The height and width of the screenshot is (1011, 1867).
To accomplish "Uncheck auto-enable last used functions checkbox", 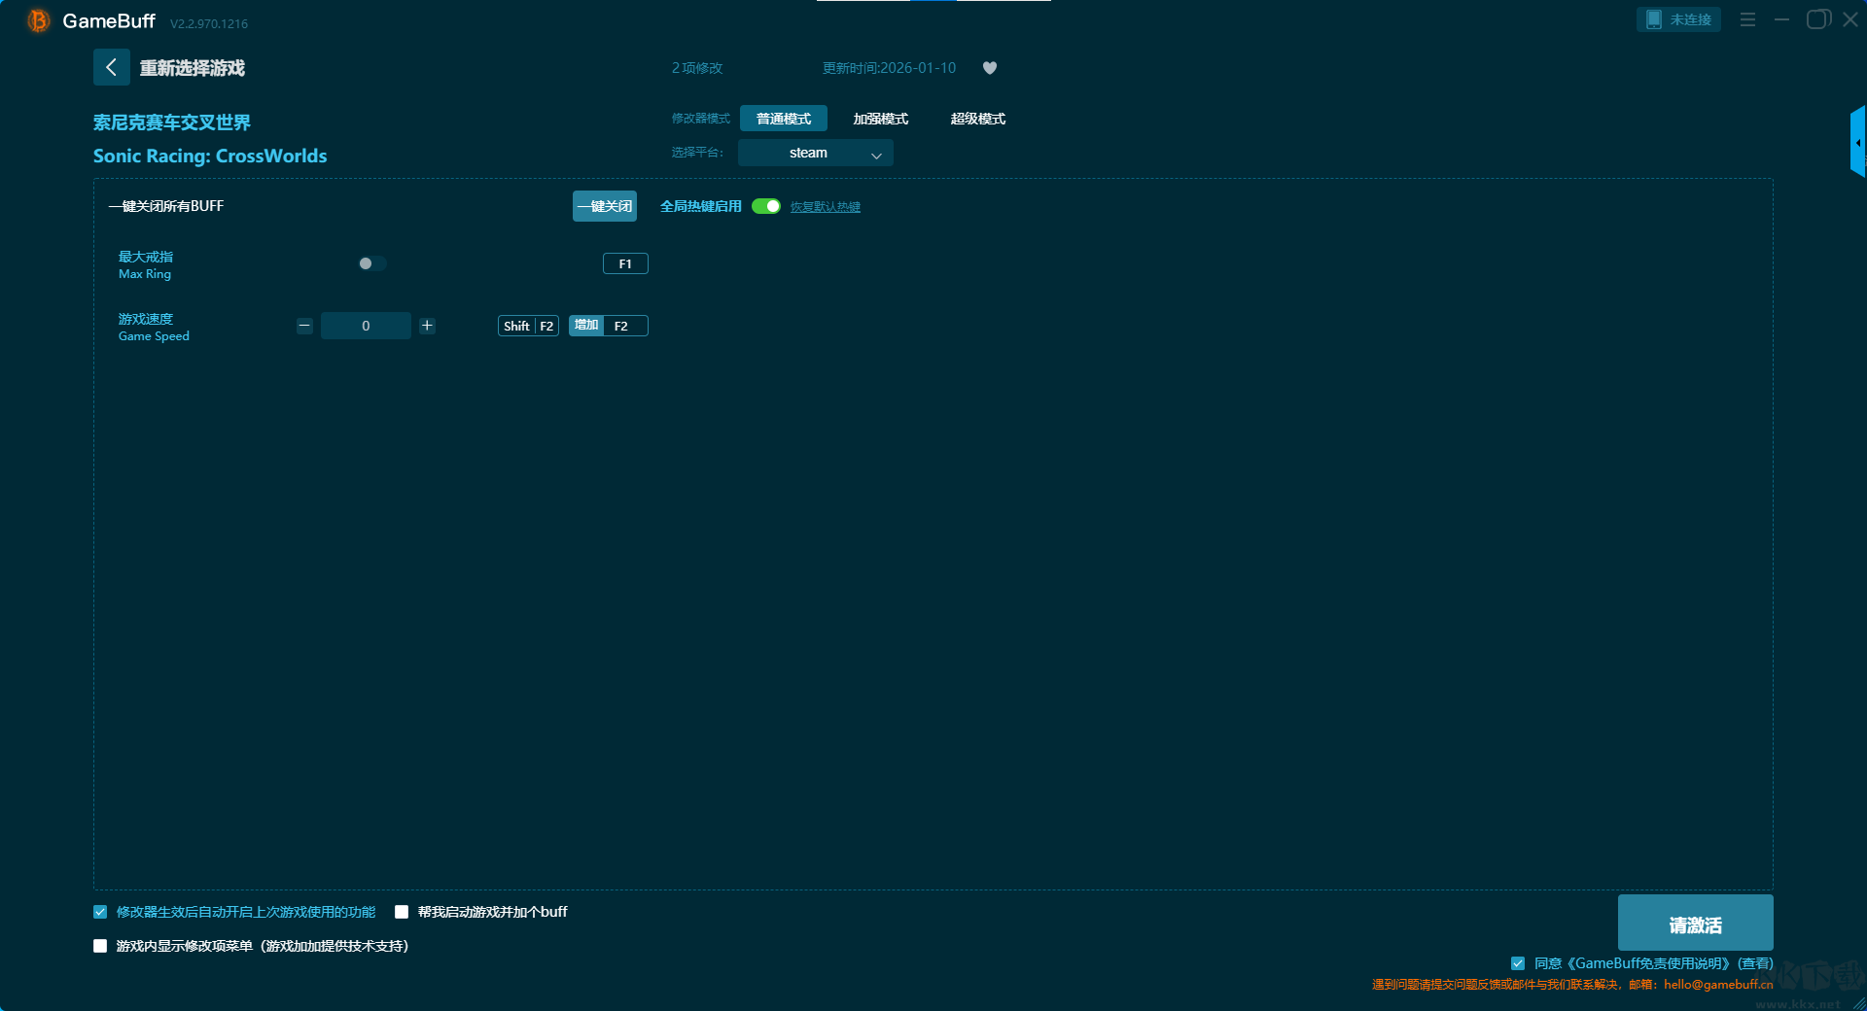I will tap(100, 912).
